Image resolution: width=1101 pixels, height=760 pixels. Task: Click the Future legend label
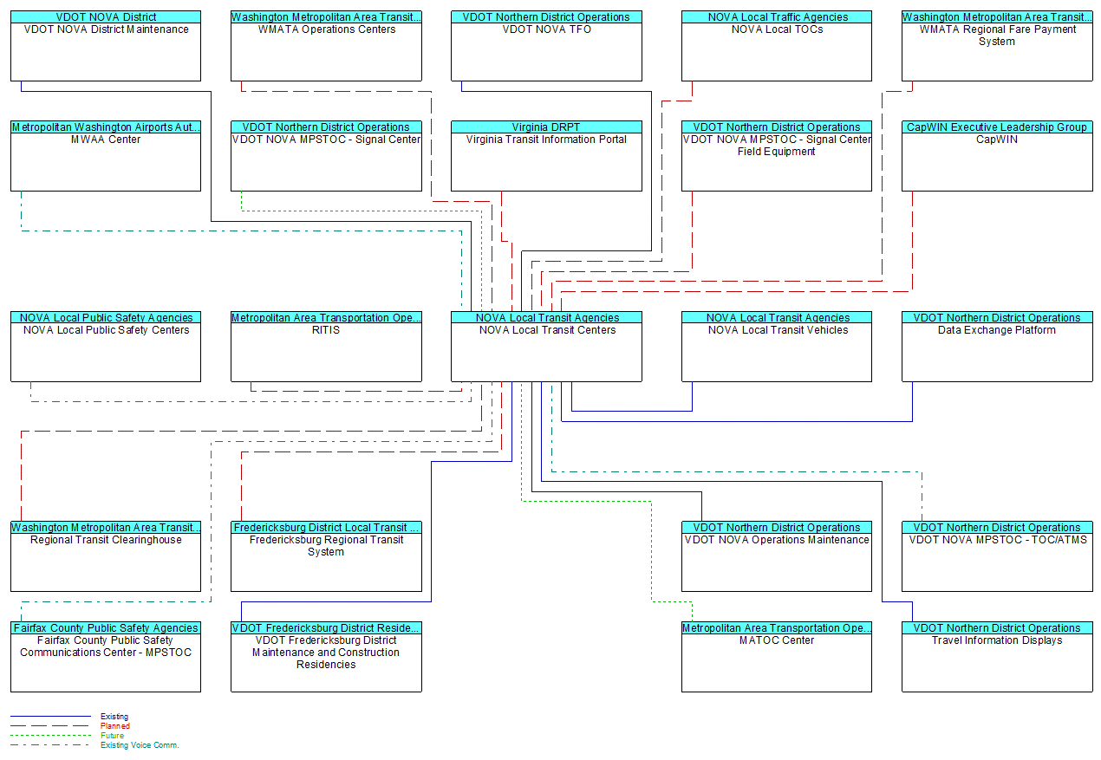(x=113, y=736)
